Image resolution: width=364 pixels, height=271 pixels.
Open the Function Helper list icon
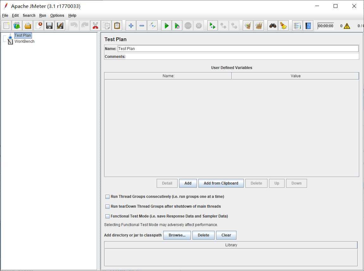[x=297, y=26]
